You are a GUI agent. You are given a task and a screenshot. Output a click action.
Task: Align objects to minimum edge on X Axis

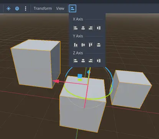(x=75, y=28)
